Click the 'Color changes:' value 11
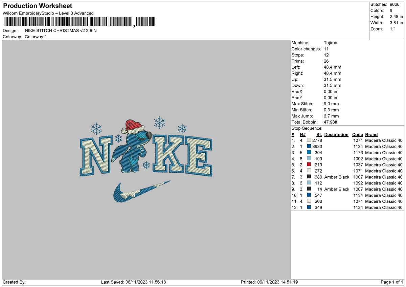The width and height of the screenshot is (406, 287). click(x=326, y=49)
